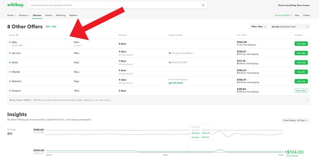319x164 pixels.
Task: Click the Edit / Add link
Action: click(x=51, y=27)
